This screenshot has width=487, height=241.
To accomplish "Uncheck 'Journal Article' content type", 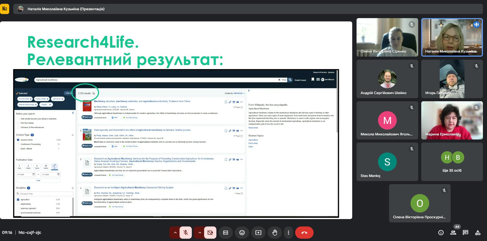I will tap(18, 140).
